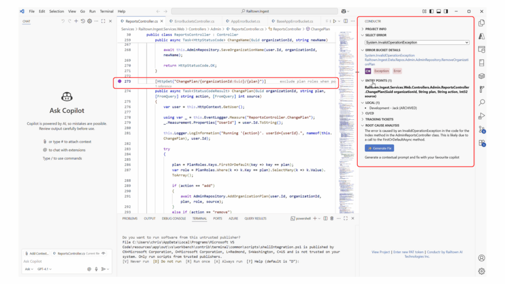Open the Search magnifier in the activity bar
The width and height of the screenshot is (505, 284).
pos(482,103)
